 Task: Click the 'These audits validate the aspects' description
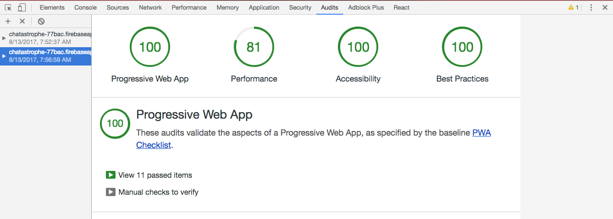click(314, 139)
